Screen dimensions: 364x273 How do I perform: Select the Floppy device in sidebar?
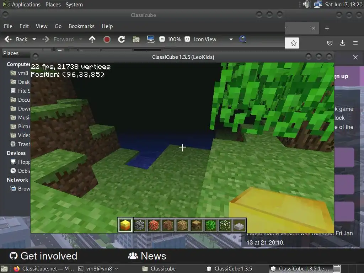pyautogui.click(x=20, y=162)
